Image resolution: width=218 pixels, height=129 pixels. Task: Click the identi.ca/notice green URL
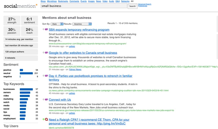[x=61, y=127]
